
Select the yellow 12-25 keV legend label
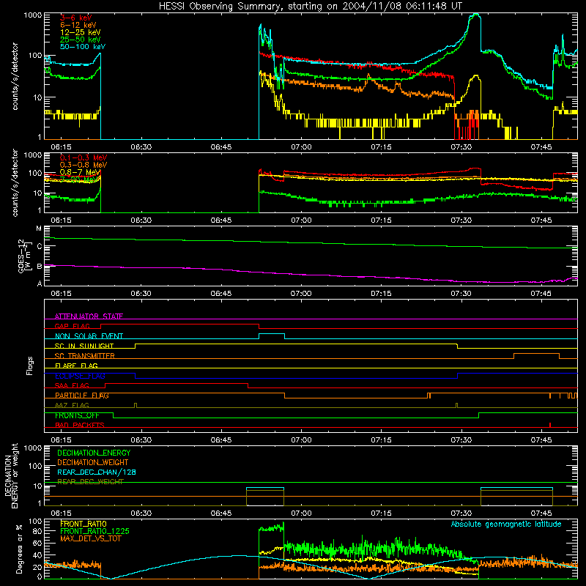coord(81,32)
